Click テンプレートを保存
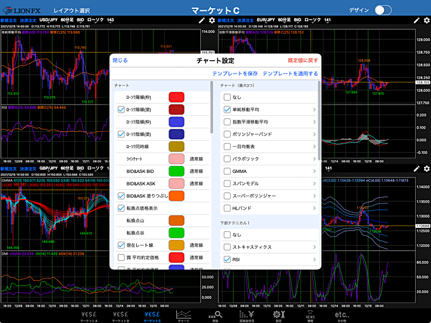Screen dimensions: 431x323 (x=235, y=73)
